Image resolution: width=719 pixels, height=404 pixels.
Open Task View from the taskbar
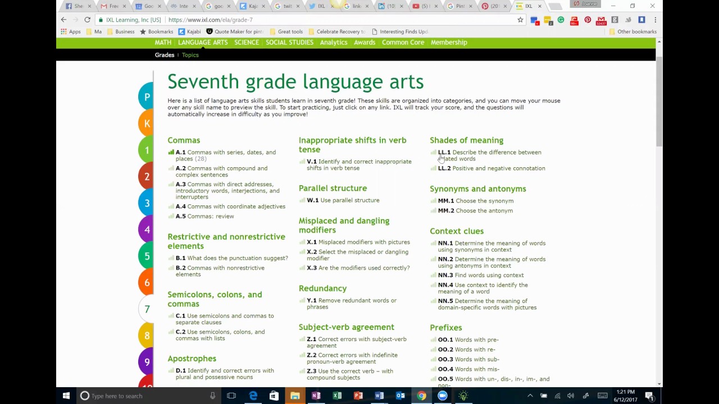[231, 396]
